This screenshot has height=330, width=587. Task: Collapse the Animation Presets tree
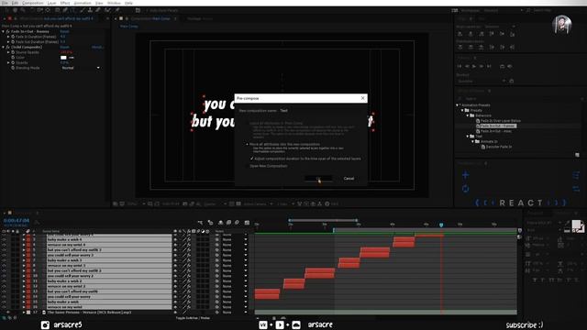457,105
